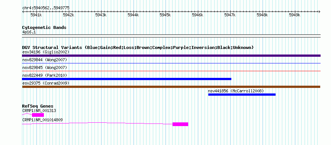Click the CRMP1 NM_001014809 magenta exon block

180,124
